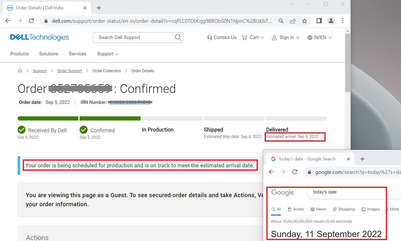Open the Chrome three-dot menu
Viewport: 401px width, 241px height.
pyautogui.click(x=343, y=21)
